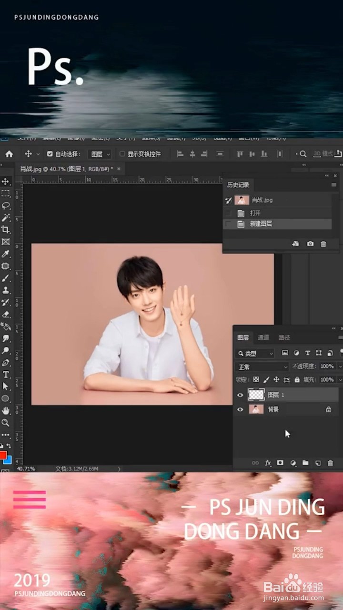Toggle lock all padlock
343x610 pixels.
coord(297,380)
